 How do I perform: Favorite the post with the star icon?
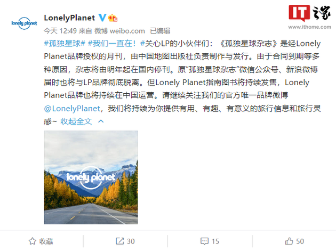tap(33, 241)
